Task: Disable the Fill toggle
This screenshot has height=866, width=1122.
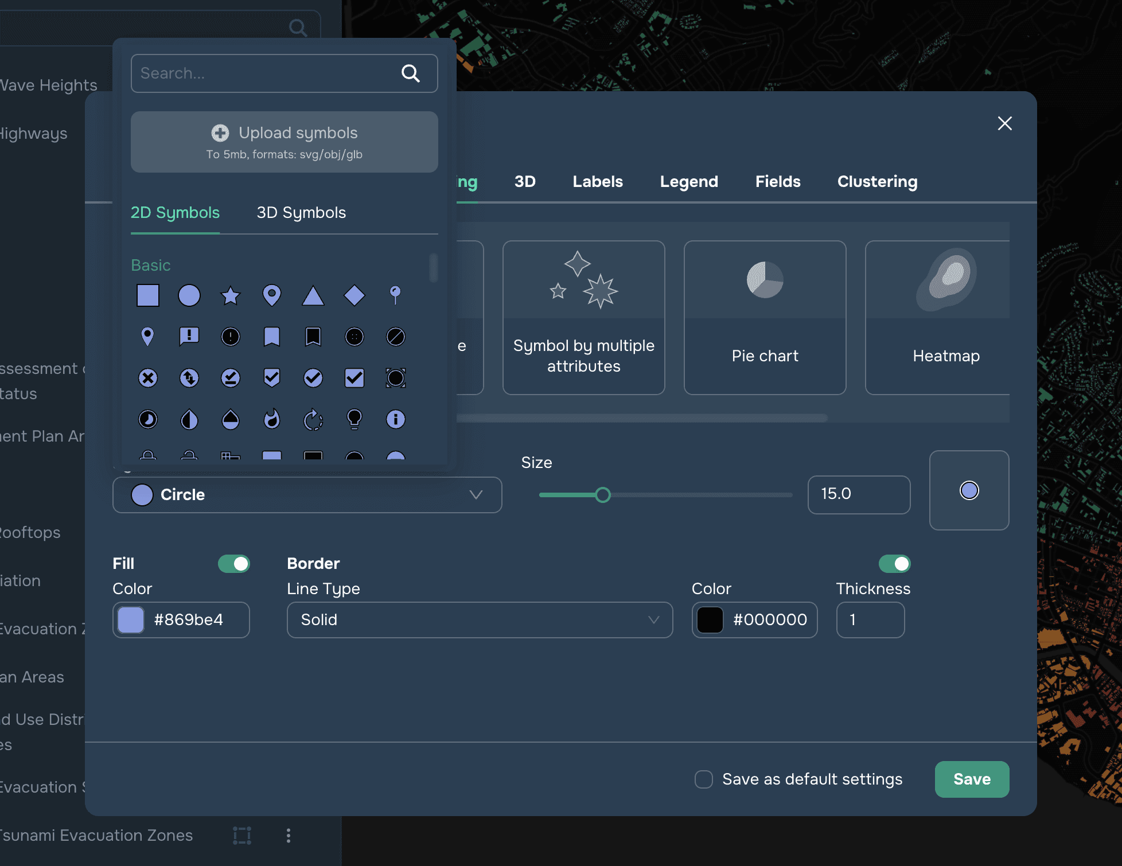Action: 234,564
